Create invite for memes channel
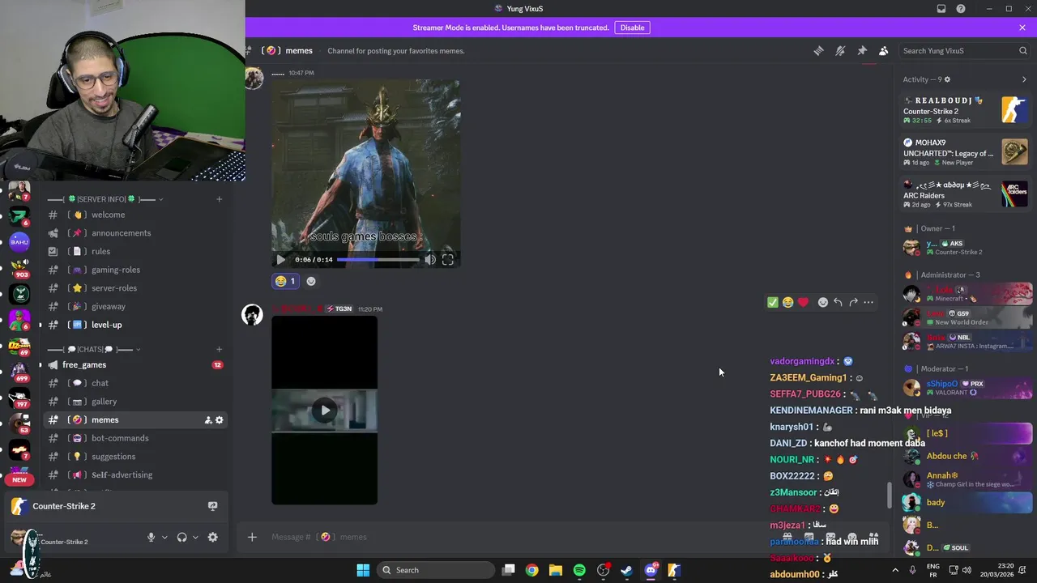Viewport: 1037px width, 583px height. click(x=207, y=419)
